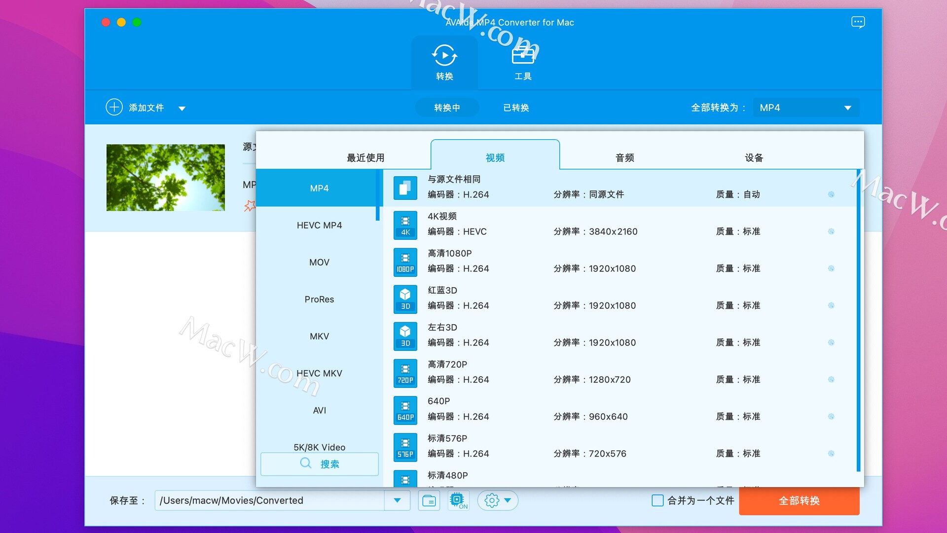
Task: Show the Converting (转换中) list
Action: click(x=447, y=108)
